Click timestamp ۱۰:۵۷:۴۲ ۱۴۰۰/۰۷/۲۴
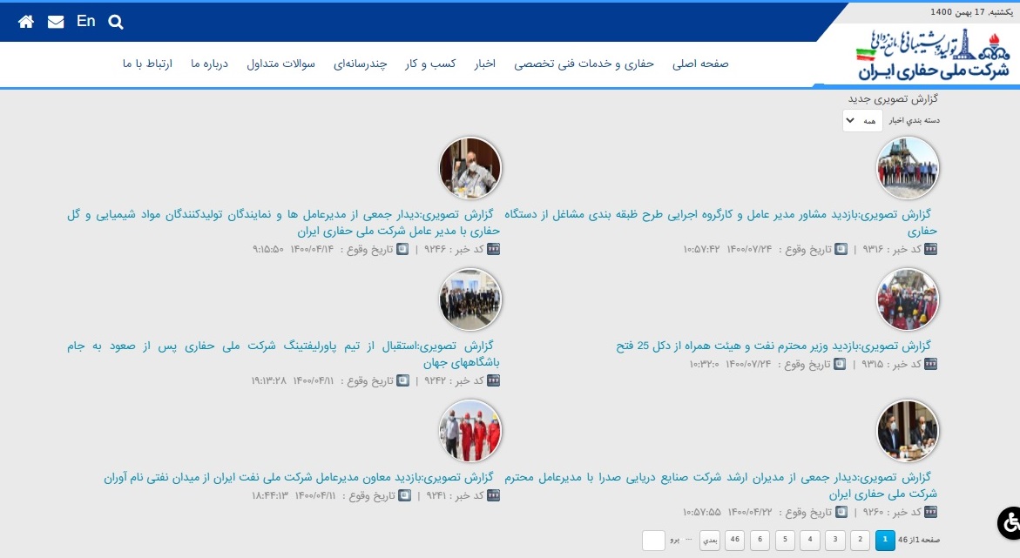 tap(727, 249)
